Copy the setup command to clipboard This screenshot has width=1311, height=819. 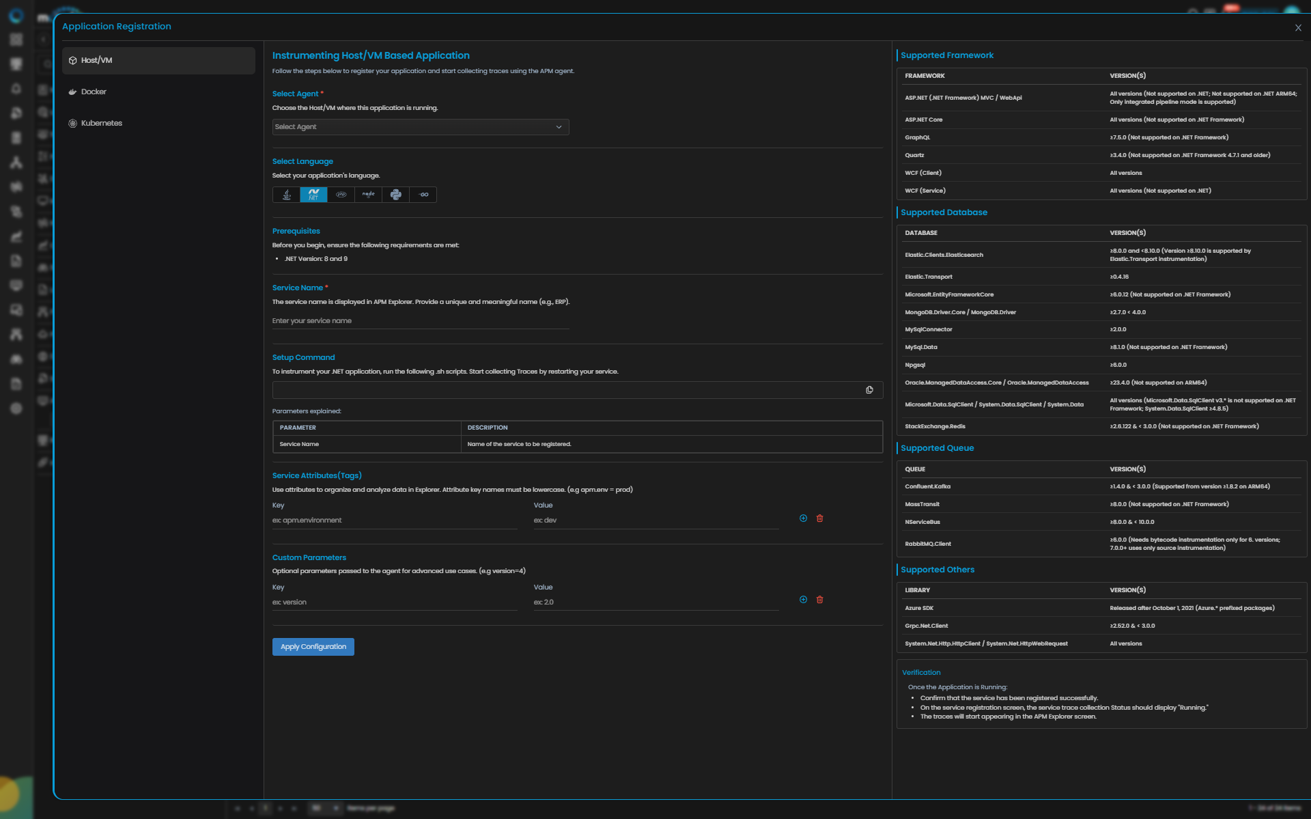[869, 390]
